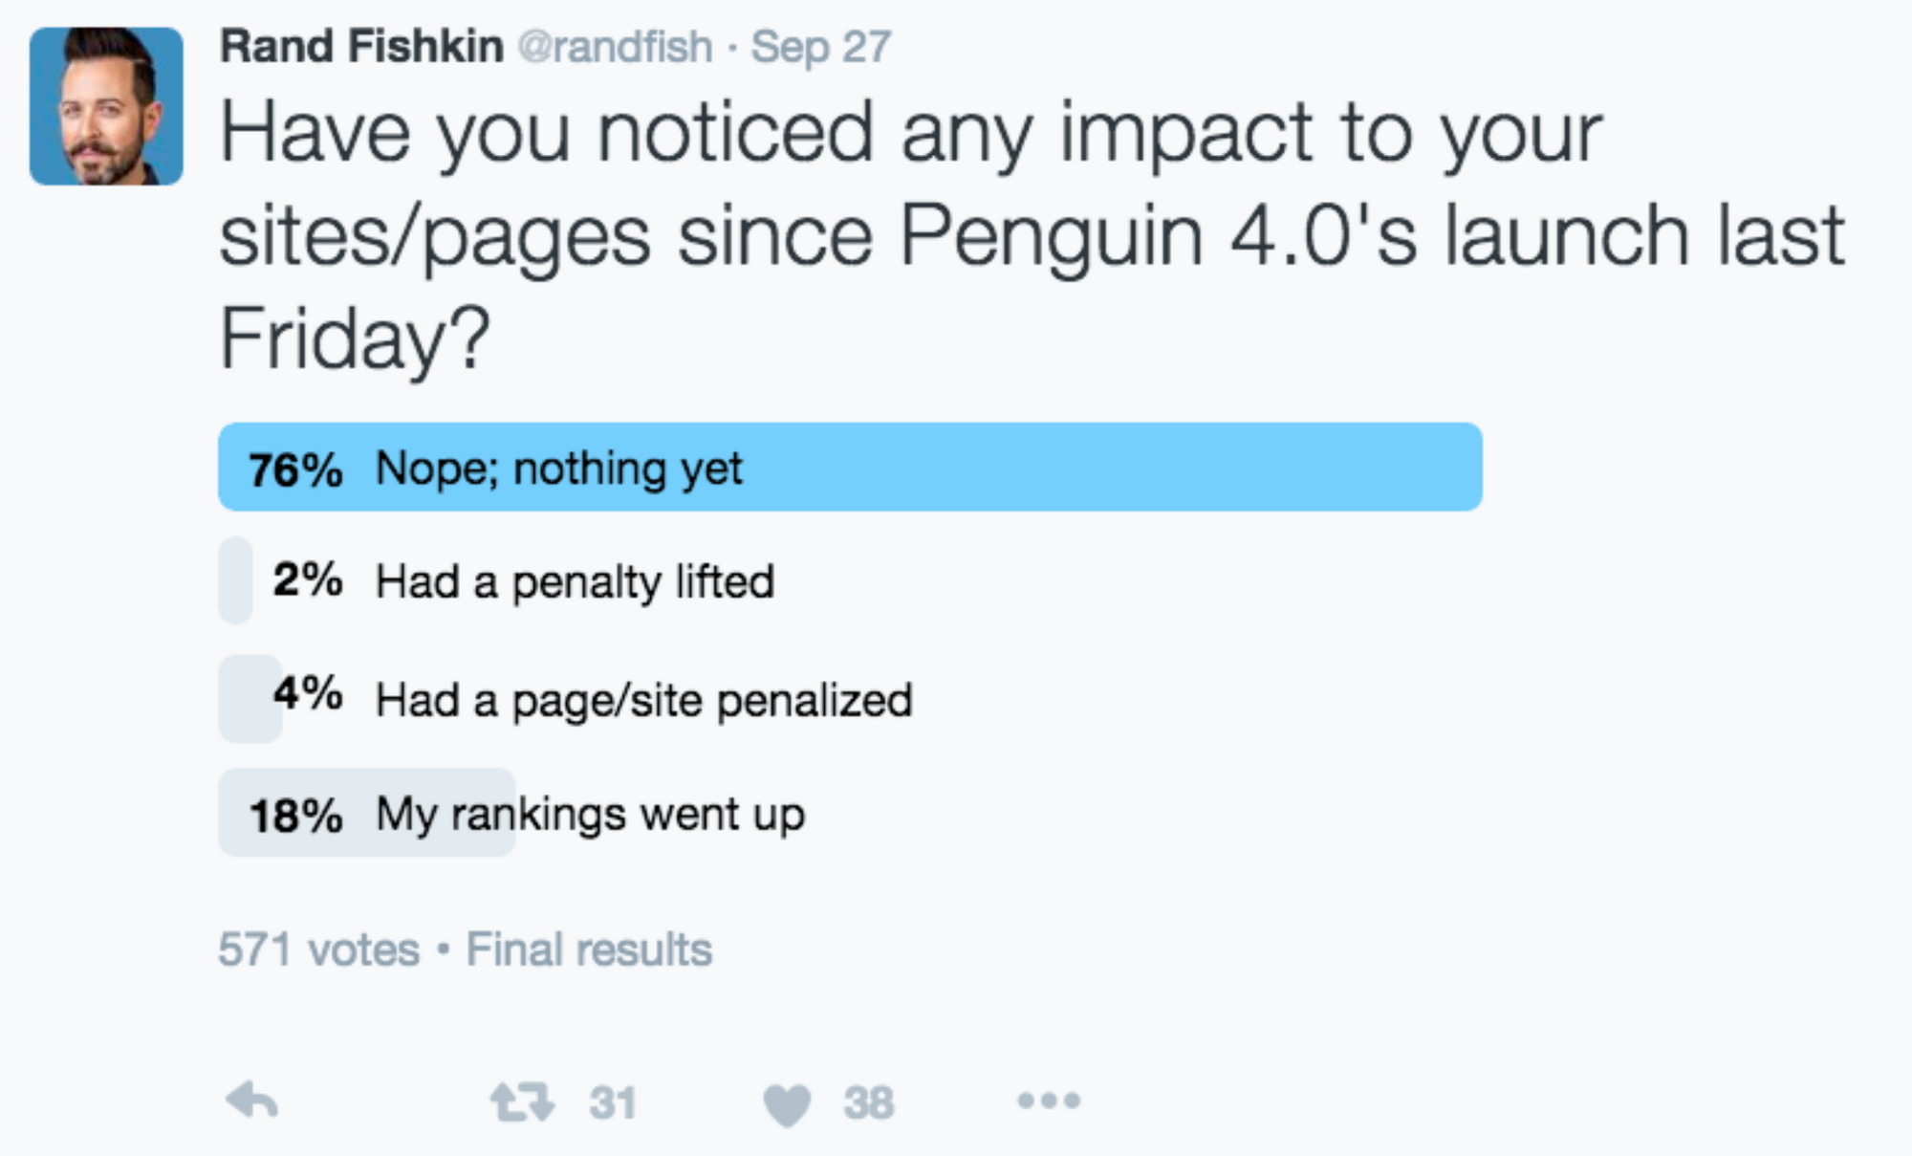1912x1156 pixels.
Task: Open the @randfish handle link
Action: click(x=616, y=47)
